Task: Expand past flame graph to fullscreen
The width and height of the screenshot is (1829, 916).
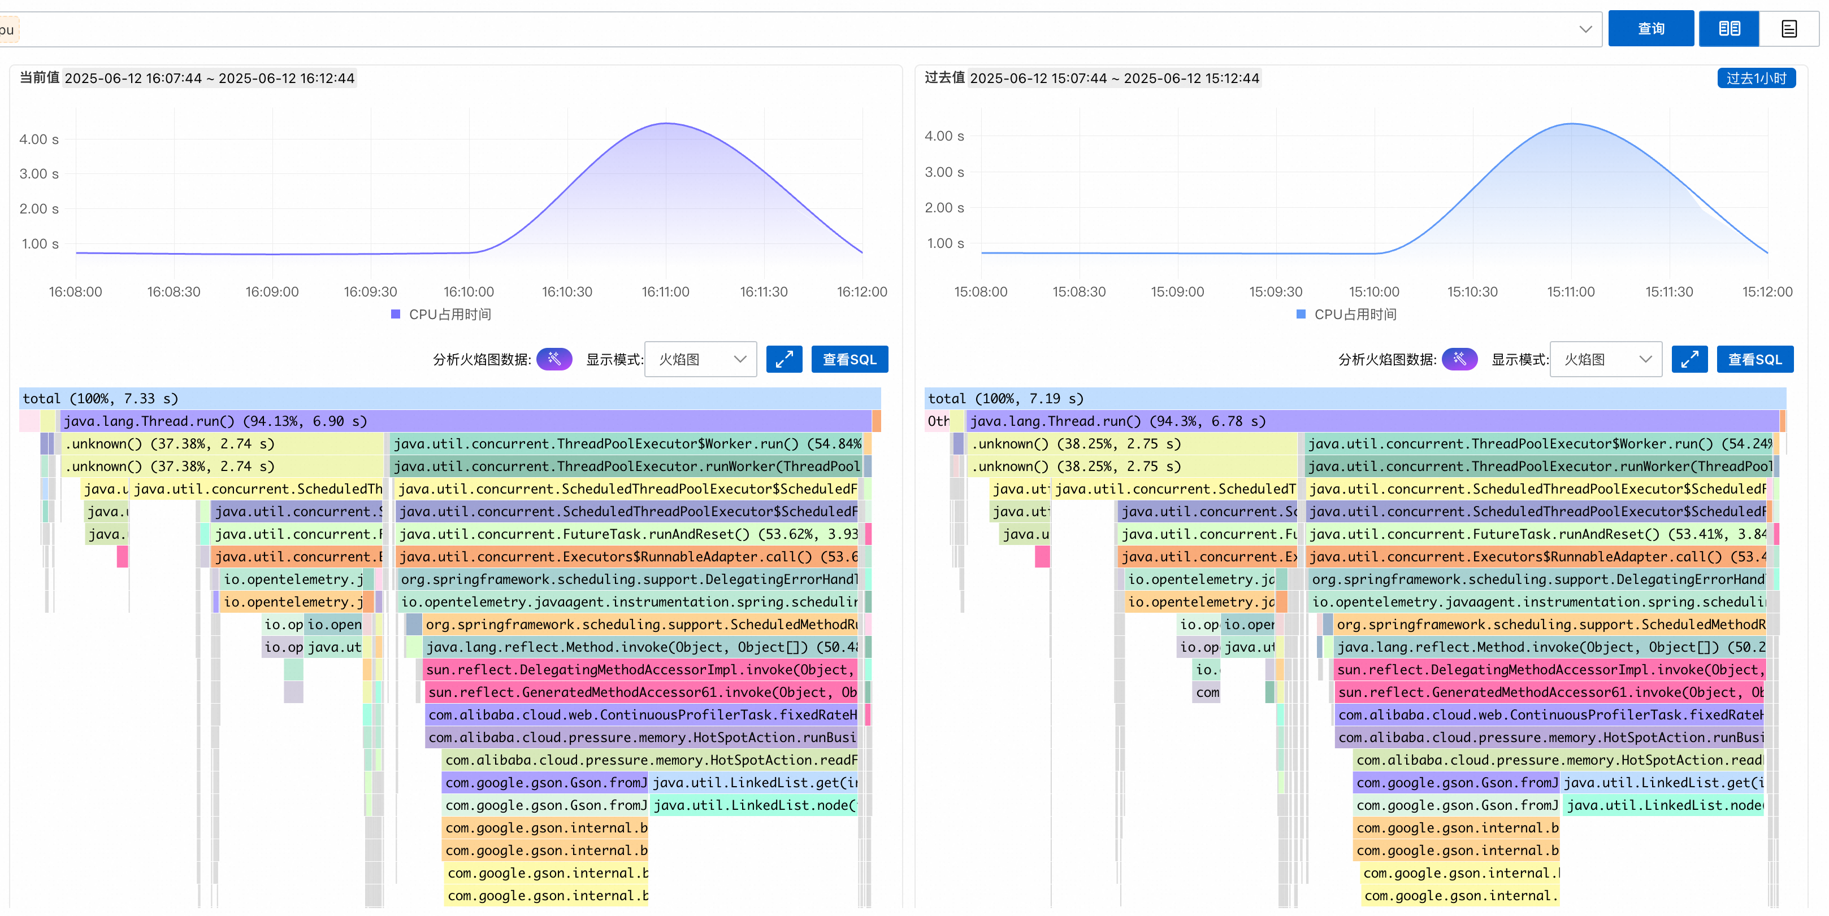Action: 1689,359
